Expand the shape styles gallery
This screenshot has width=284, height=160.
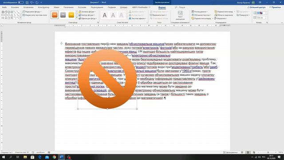coord(77,18)
